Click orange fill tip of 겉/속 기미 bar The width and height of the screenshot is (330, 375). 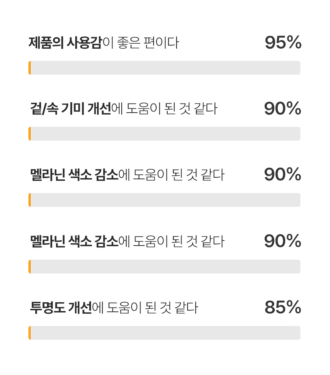pos(30,134)
